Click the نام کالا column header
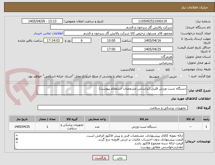215x165 pixels. tap(144, 119)
